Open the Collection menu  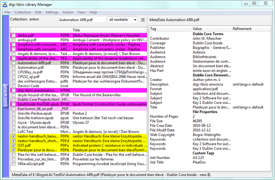22,12
